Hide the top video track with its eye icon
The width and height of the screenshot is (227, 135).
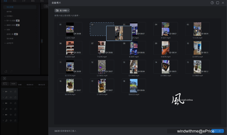[x=11, y=92]
